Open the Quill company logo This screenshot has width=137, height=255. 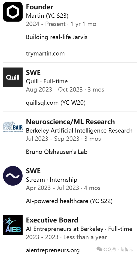pos(13,77)
